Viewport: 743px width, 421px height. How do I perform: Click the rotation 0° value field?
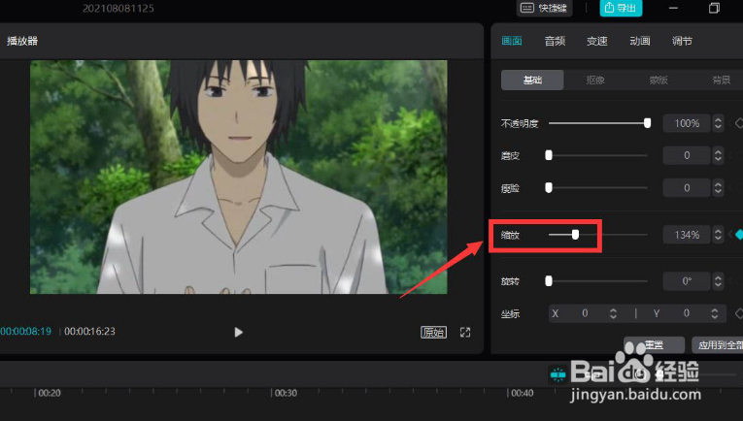coord(687,281)
